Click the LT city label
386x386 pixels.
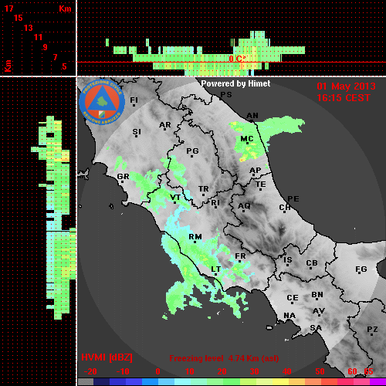[x=215, y=269]
